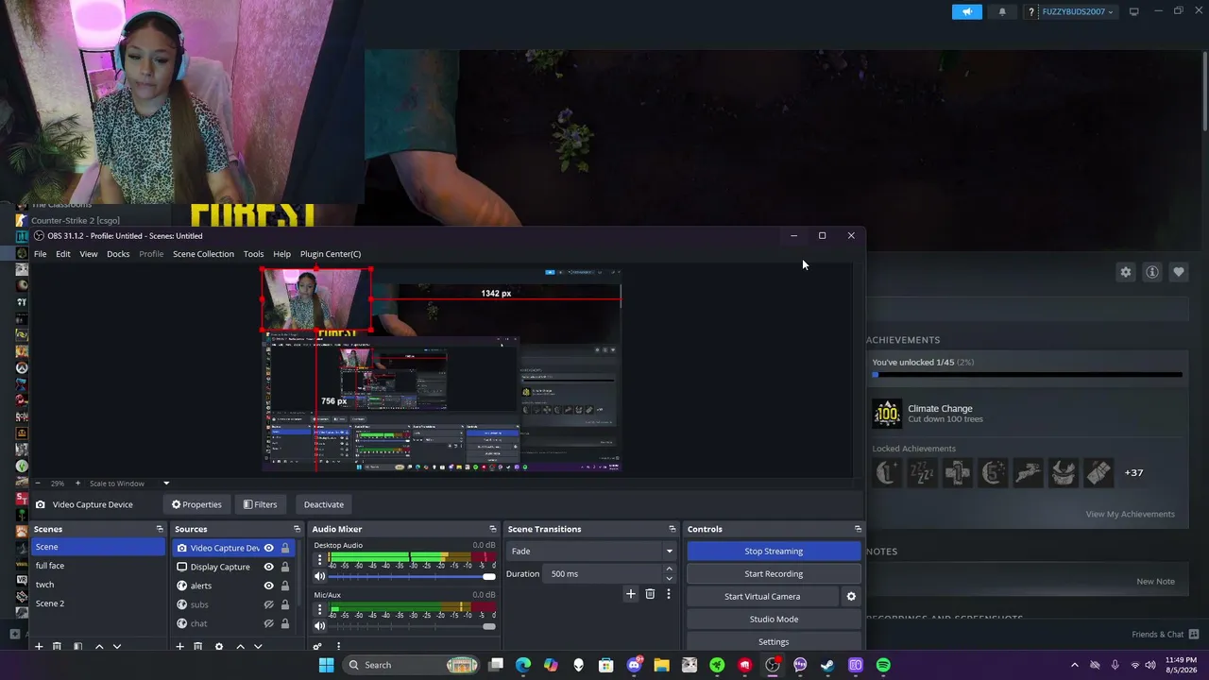Open Microsoft Edge from the taskbar
The image size is (1209, 680).
coord(523,665)
